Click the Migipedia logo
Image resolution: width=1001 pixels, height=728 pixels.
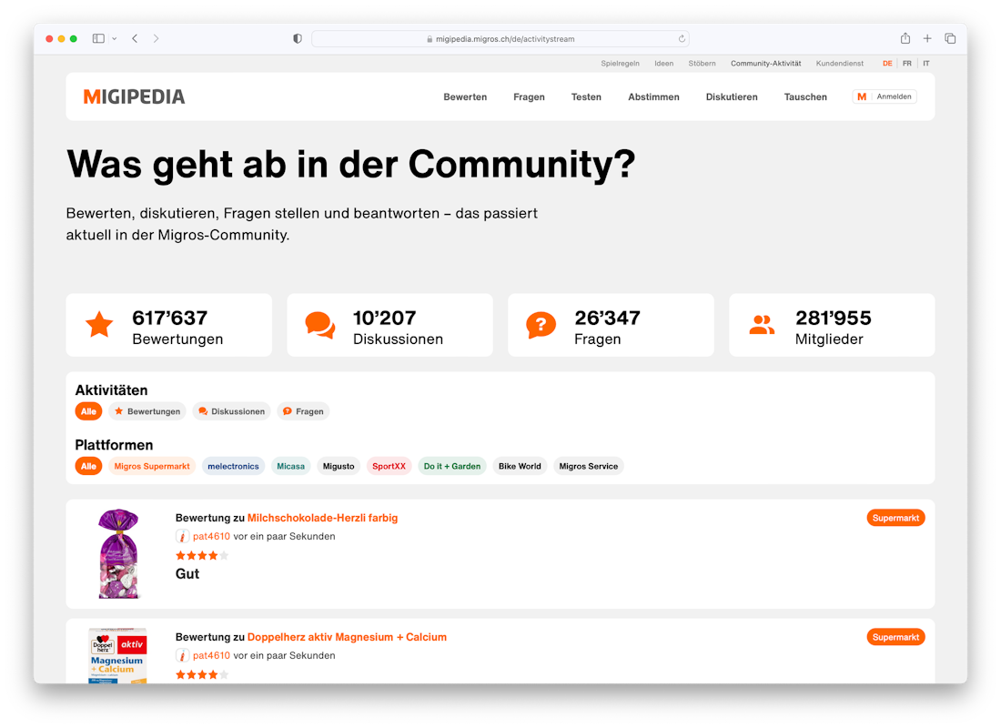coord(134,96)
